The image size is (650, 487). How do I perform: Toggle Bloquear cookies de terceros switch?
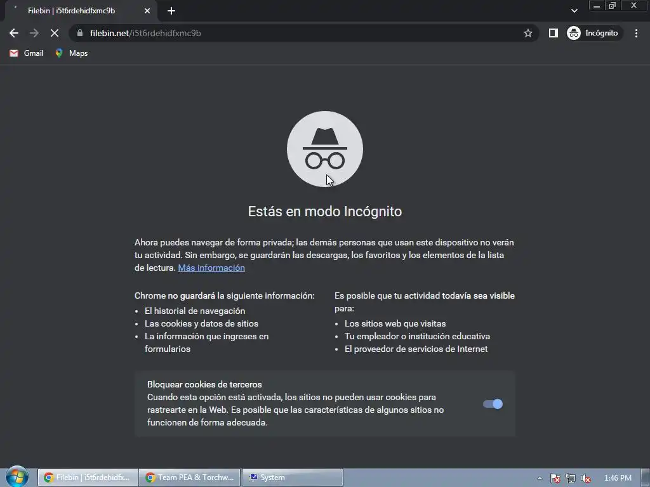pos(493,404)
